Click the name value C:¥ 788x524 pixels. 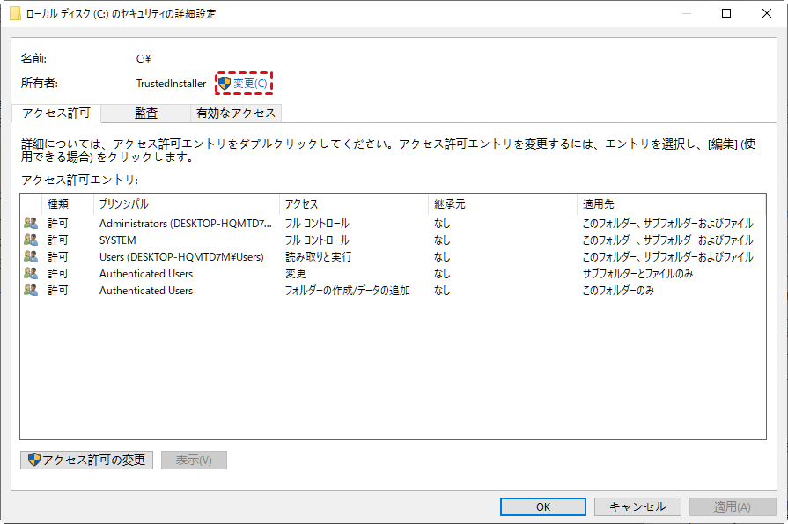point(144,59)
